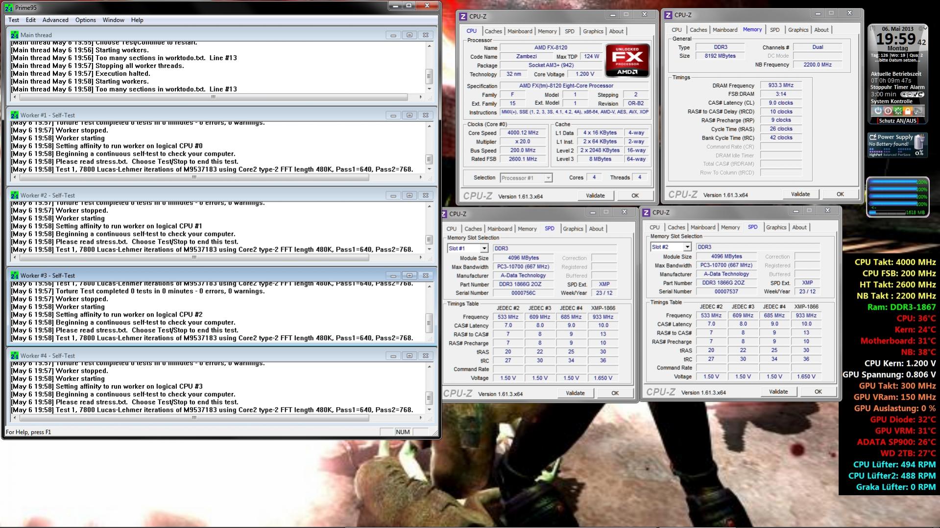This screenshot has height=528, width=940.
Task: Click the Worker #1 Self-Test window icon
Action: click(15, 115)
